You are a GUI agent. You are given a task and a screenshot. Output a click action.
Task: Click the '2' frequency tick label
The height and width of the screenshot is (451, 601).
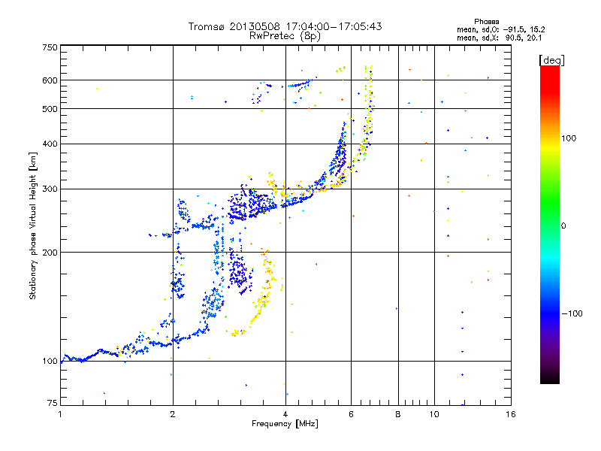pyautogui.click(x=173, y=414)
